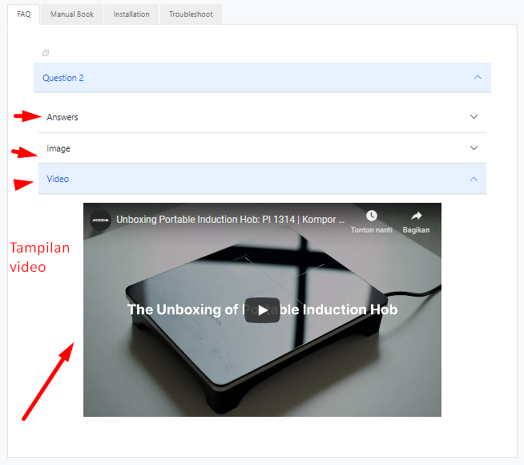Collapse the Video section chevron
The width and height of the screenshot is (524, 465).
pyautogui.click(x=474, y=179)
